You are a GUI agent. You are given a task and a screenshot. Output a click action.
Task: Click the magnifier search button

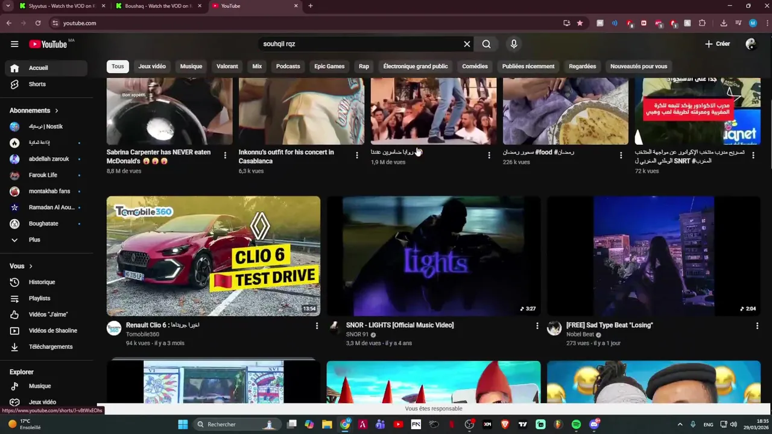486,44
